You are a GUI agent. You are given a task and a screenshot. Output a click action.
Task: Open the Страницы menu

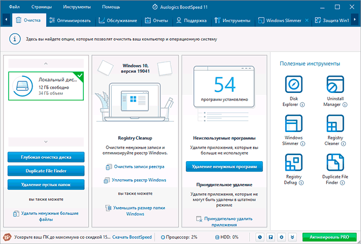[x=42, y=7]
